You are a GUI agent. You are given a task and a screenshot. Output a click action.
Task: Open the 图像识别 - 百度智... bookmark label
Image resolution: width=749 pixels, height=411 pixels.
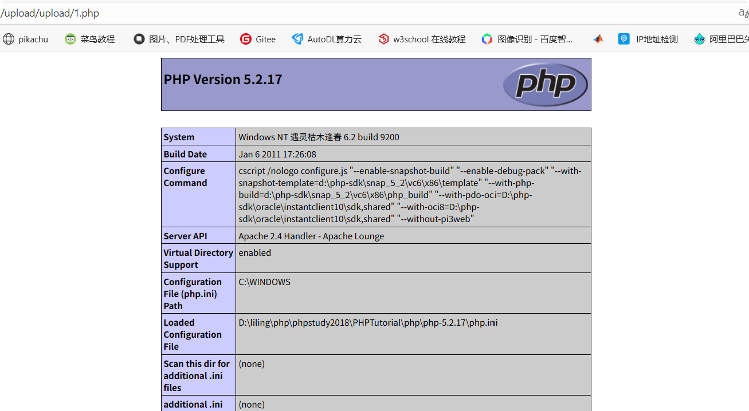click(535, 39)
